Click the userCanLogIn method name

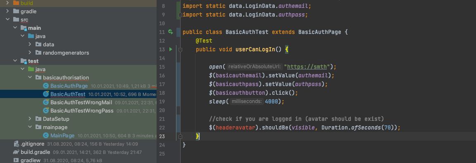coord(255,49)
